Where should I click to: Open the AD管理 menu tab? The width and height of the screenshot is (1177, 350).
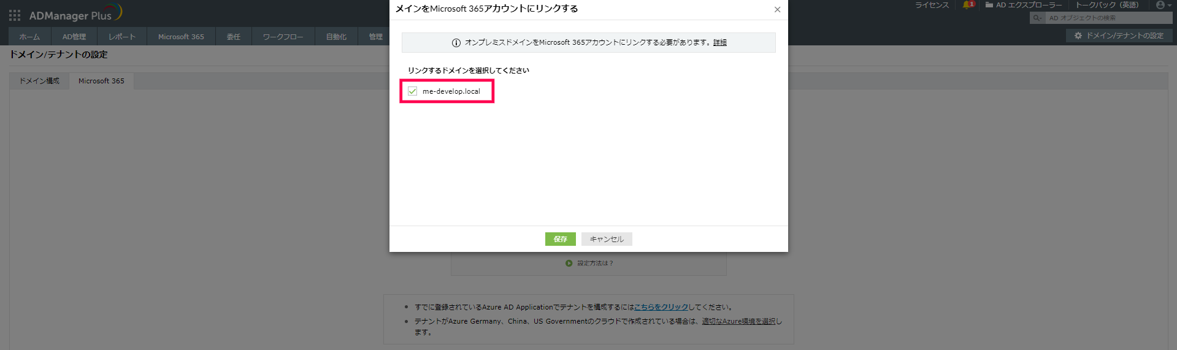[x=74, y=37]
